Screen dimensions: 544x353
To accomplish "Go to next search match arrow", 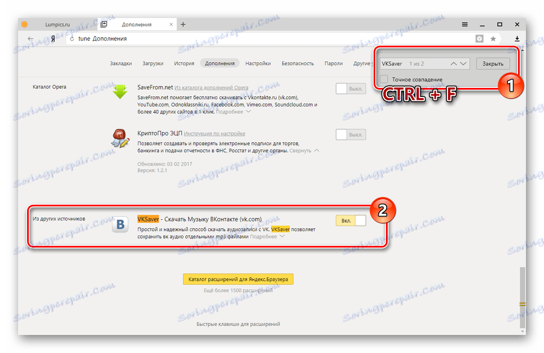I will 463,64.
